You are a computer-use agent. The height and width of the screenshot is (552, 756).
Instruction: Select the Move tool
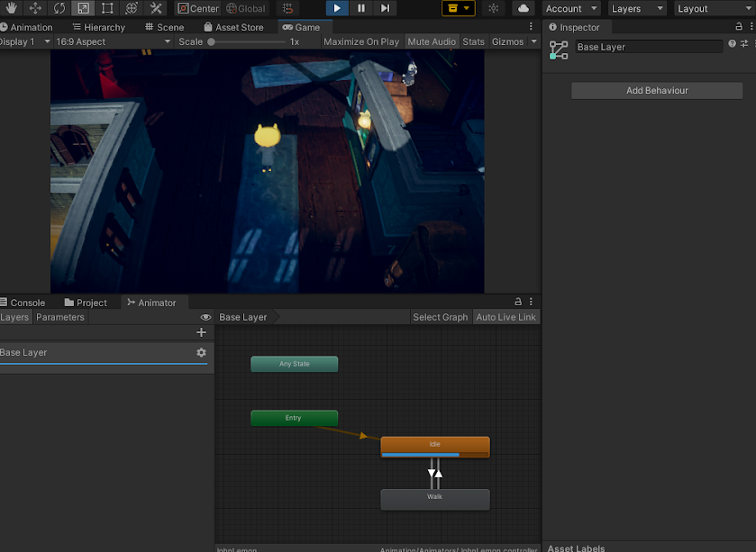(36, 8)
